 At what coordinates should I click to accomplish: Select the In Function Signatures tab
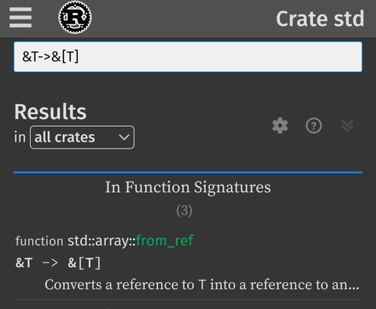click(x=188, y=187)
